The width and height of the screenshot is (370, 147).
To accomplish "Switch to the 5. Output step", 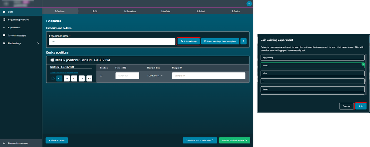I will click(x=201, y=11).
